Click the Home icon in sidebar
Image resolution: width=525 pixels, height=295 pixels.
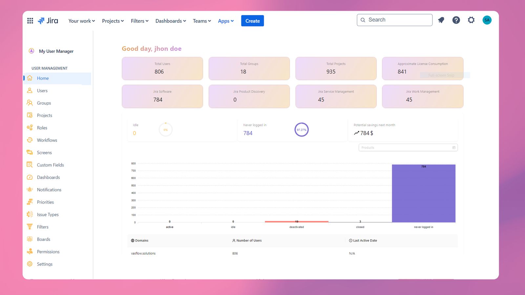click(30, 78)
